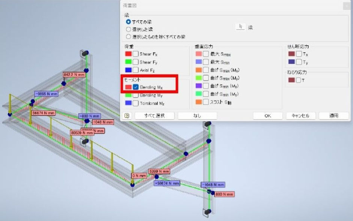Open dialog help question mark icon

tap(127, 116)
